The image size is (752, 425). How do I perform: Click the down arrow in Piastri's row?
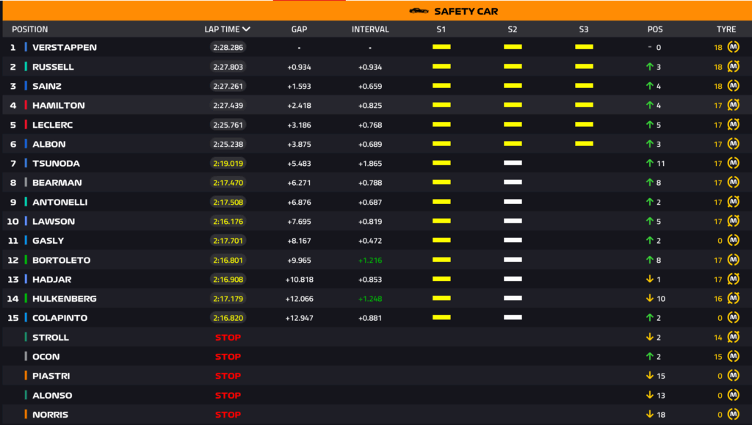click(x=649, y=376)
